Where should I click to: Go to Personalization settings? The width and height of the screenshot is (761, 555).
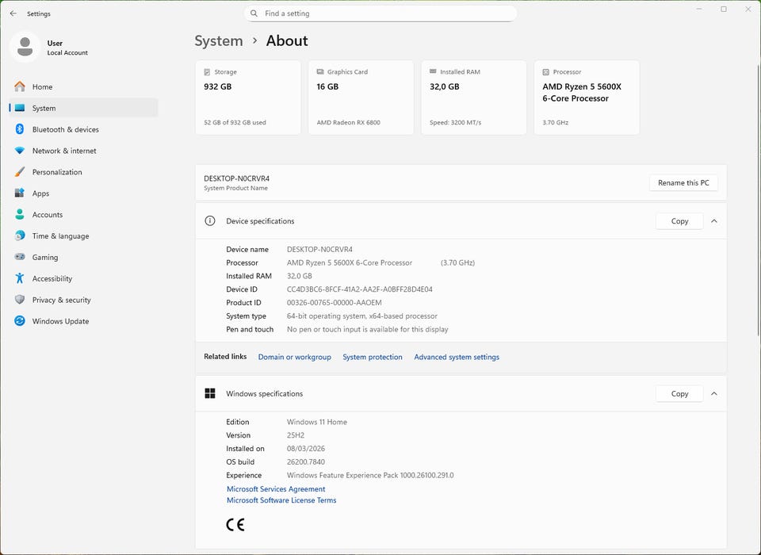[x=56, y=172]
